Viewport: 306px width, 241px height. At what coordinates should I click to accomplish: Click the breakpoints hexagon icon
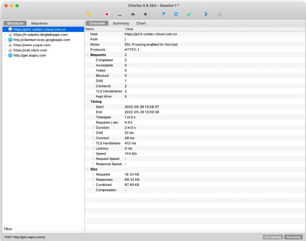(145, 14)
